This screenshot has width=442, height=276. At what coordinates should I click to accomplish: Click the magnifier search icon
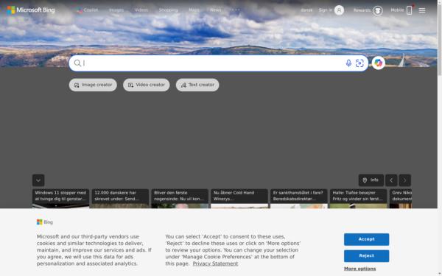[x=77, y=63]
